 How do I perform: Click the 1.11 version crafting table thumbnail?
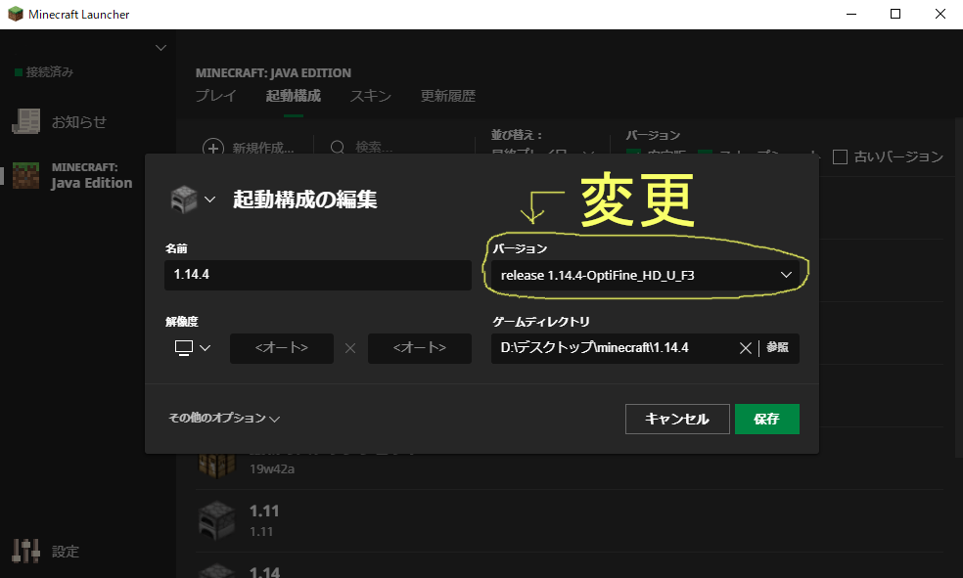[x=216, y=517]
